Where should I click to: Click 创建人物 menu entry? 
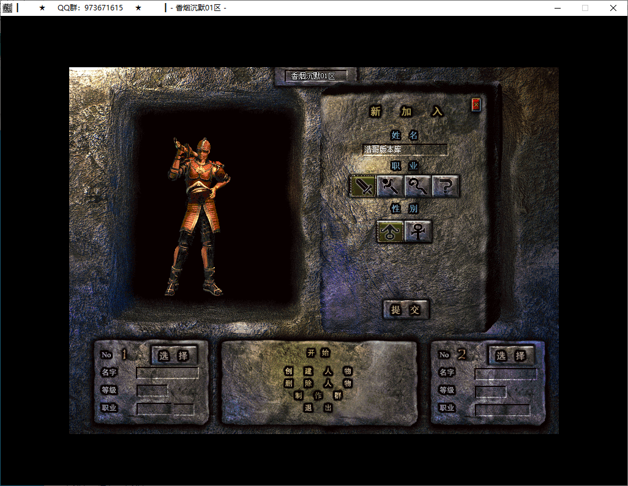318,371
